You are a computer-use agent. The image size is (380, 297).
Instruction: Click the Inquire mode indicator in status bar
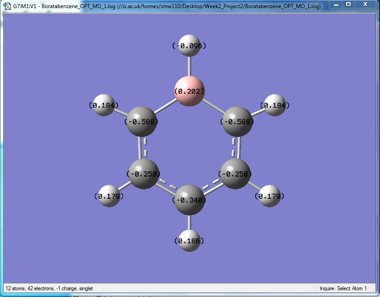327,288
